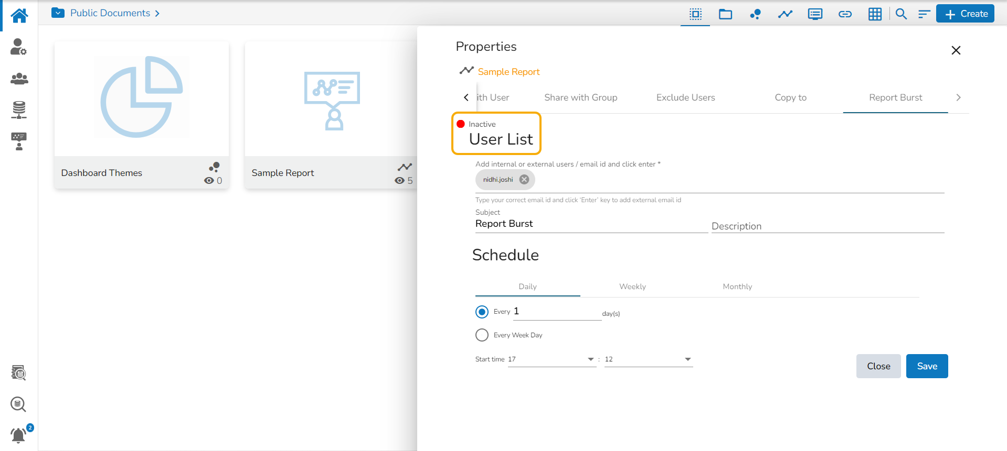Viewport: 1007px width, 451px height.
Task: Open the data center stack icon
Action: (19, 109)
